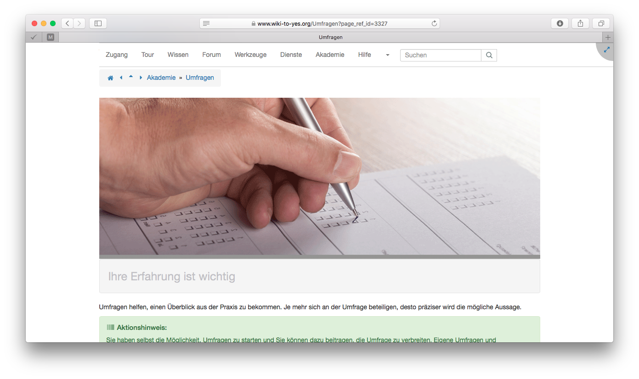The width and height of the screenshot is (639, 379).
Task: Go to next page via right breadcrumb arrow
Action: pos(141,78)
